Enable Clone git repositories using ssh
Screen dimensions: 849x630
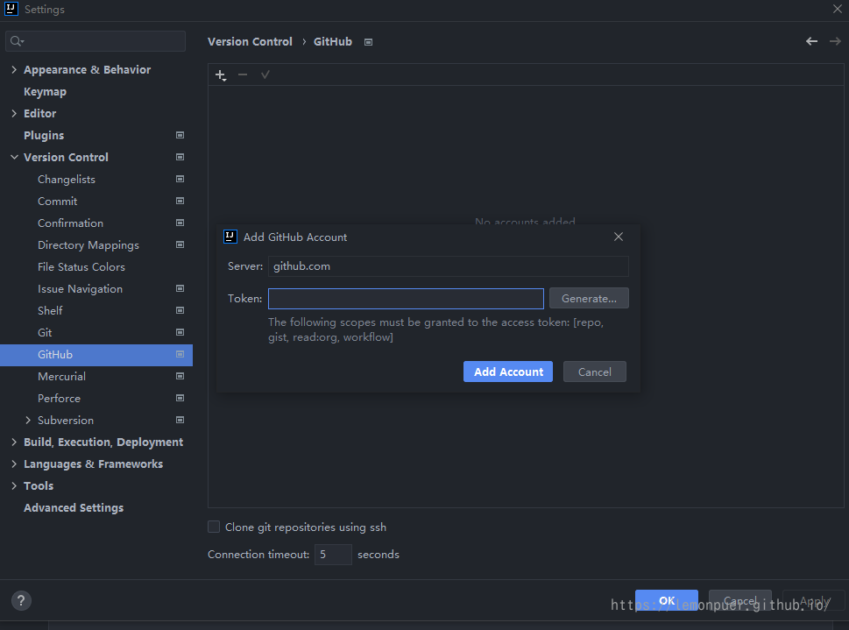(x=214, y=527)
